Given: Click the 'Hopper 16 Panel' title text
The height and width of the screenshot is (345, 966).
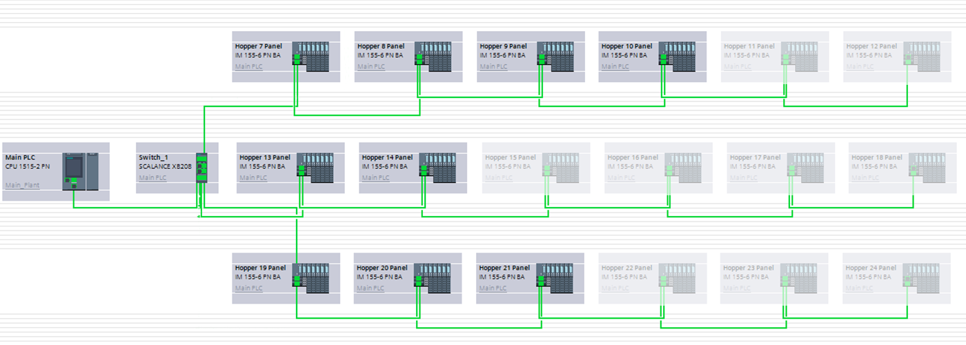Looking at the screenshot, I should [x=633, y=157].
